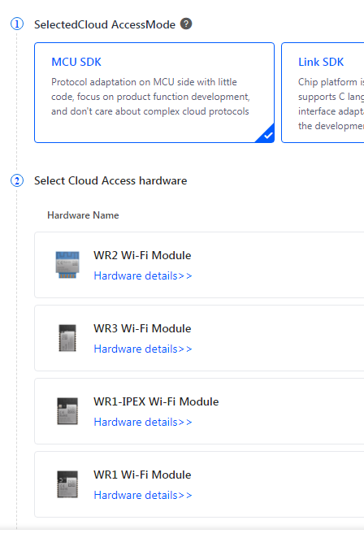Click the WR1-IPEX module chip image
Image resolution: width=364 pixels, height=555 pixels.
coord(67,411)
